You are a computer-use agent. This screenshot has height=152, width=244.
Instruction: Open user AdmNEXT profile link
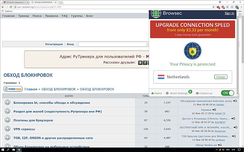(x=220, y=122)
